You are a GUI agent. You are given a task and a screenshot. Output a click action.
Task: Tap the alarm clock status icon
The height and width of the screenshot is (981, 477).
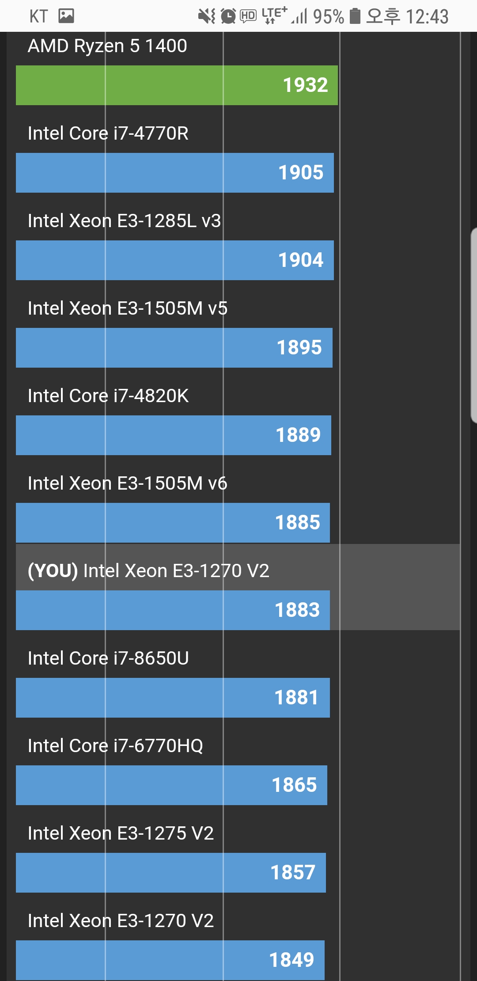[x=228, y=16]
